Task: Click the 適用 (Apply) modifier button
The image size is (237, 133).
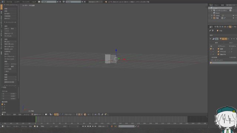Action: point(216,43)
